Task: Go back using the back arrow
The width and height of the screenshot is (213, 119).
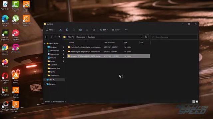Action: 46,37
